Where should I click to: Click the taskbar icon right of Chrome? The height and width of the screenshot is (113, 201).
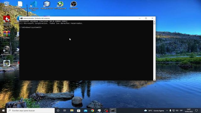99,110
